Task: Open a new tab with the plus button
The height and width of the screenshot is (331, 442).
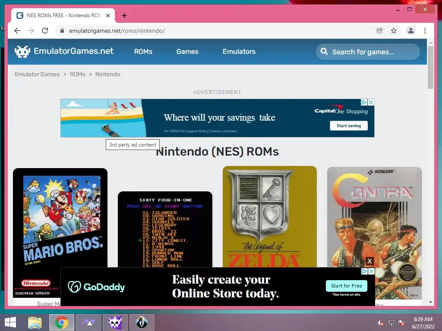Action: tap(124, 16)
